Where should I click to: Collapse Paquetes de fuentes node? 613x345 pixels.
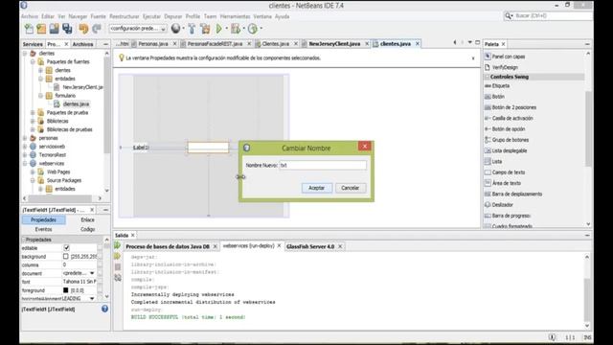(33, 61)
